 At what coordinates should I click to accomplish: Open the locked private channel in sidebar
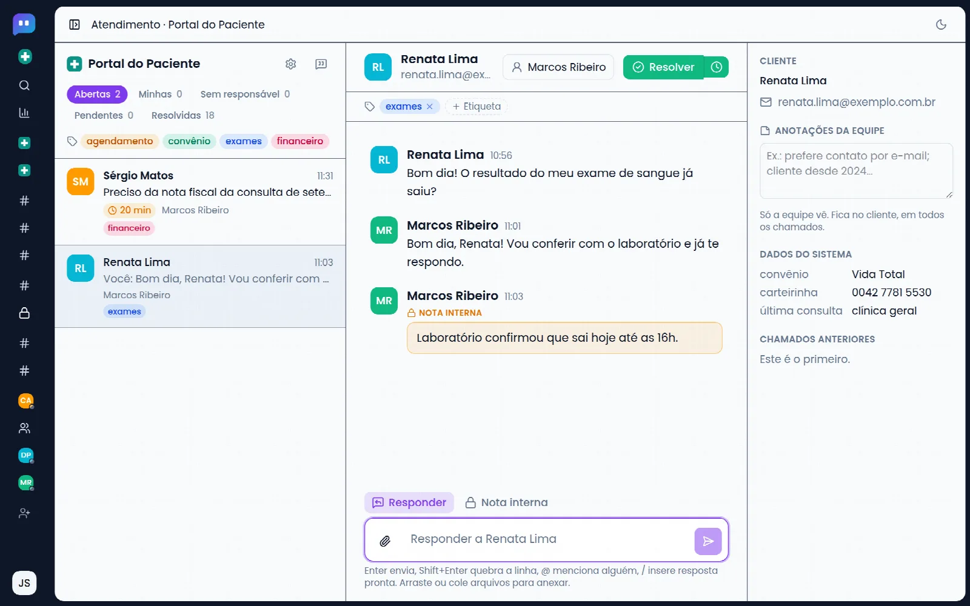(x=24, y=313)
